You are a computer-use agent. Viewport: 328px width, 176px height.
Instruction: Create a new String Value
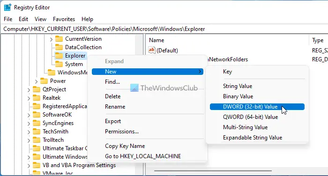click(x=238, y=86)
